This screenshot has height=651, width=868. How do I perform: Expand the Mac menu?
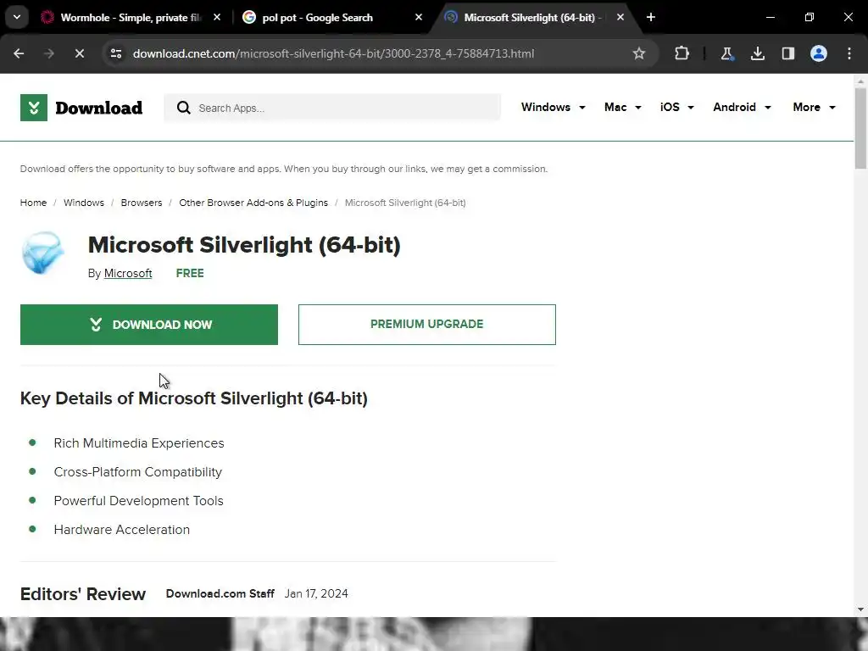point(623,108)
